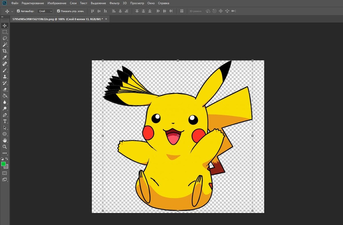The width and height of the screenshot is (343, 225).
Task: Select the Pen tool
Action: coord(5,115)
